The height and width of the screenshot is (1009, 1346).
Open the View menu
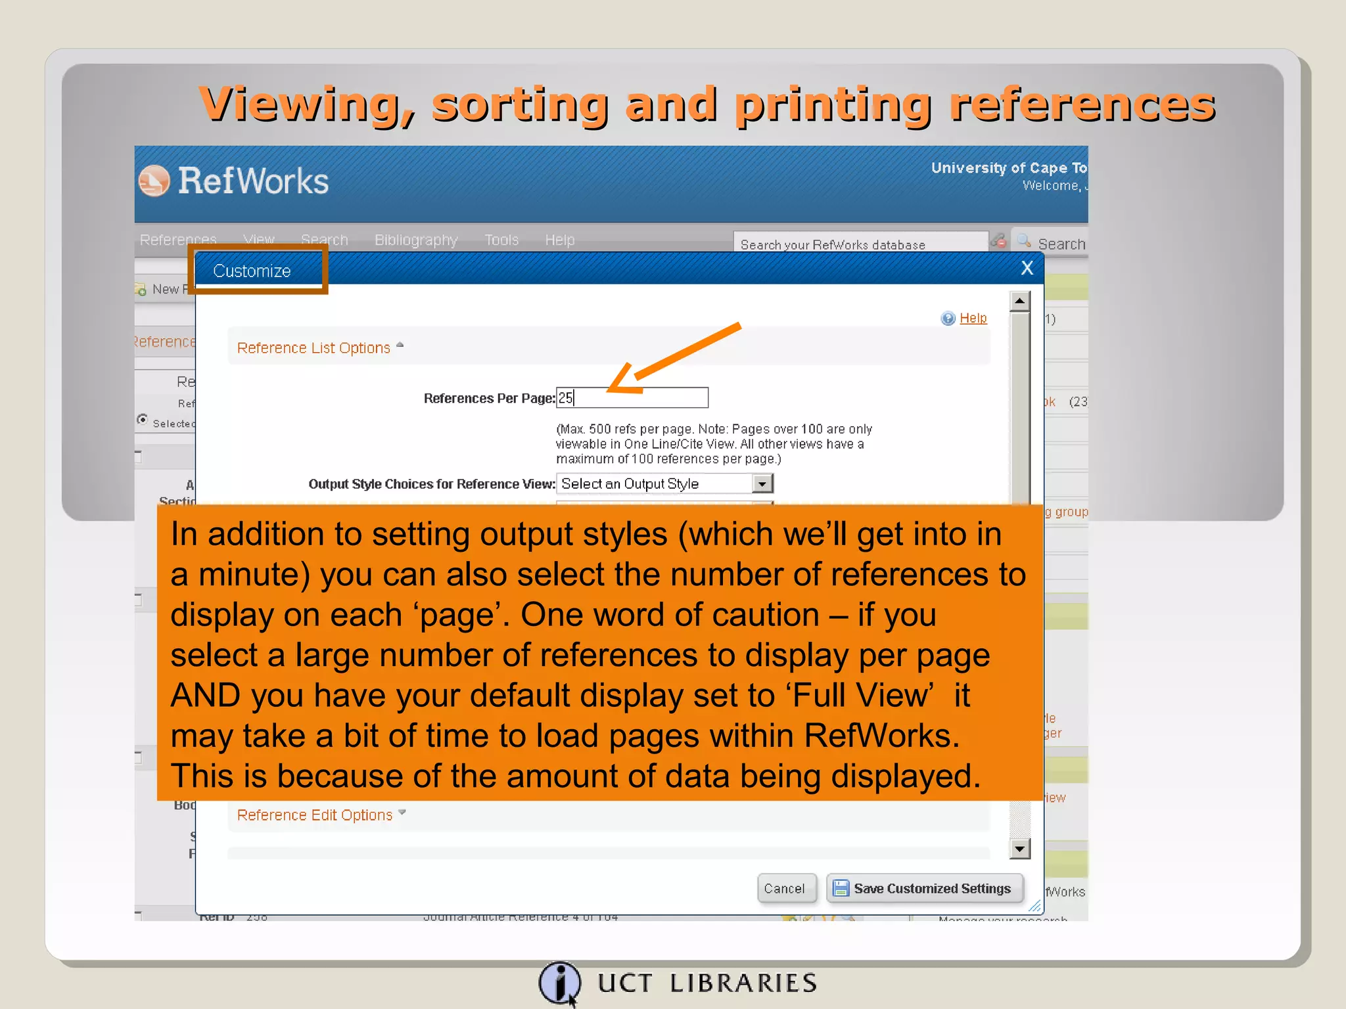[259, 240]
